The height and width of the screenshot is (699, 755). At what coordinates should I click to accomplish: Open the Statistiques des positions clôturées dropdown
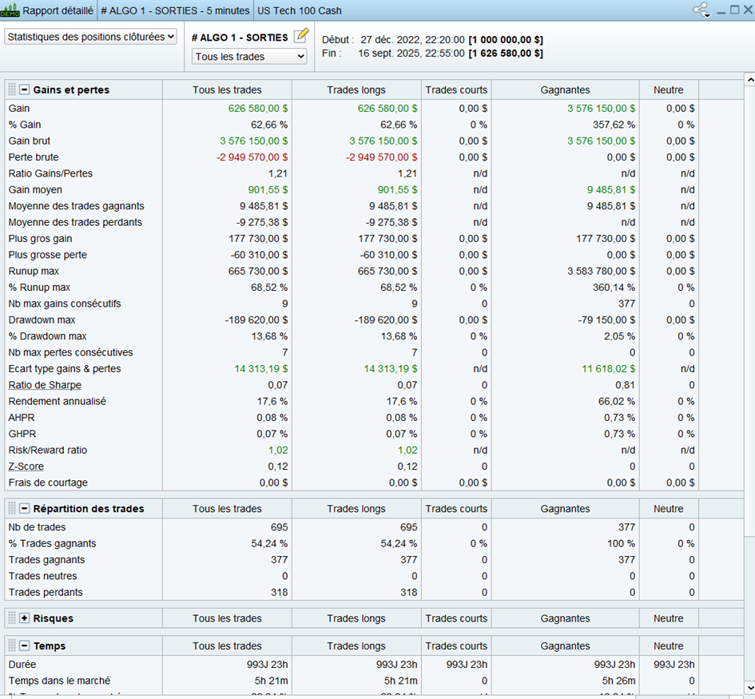point(91,37)
